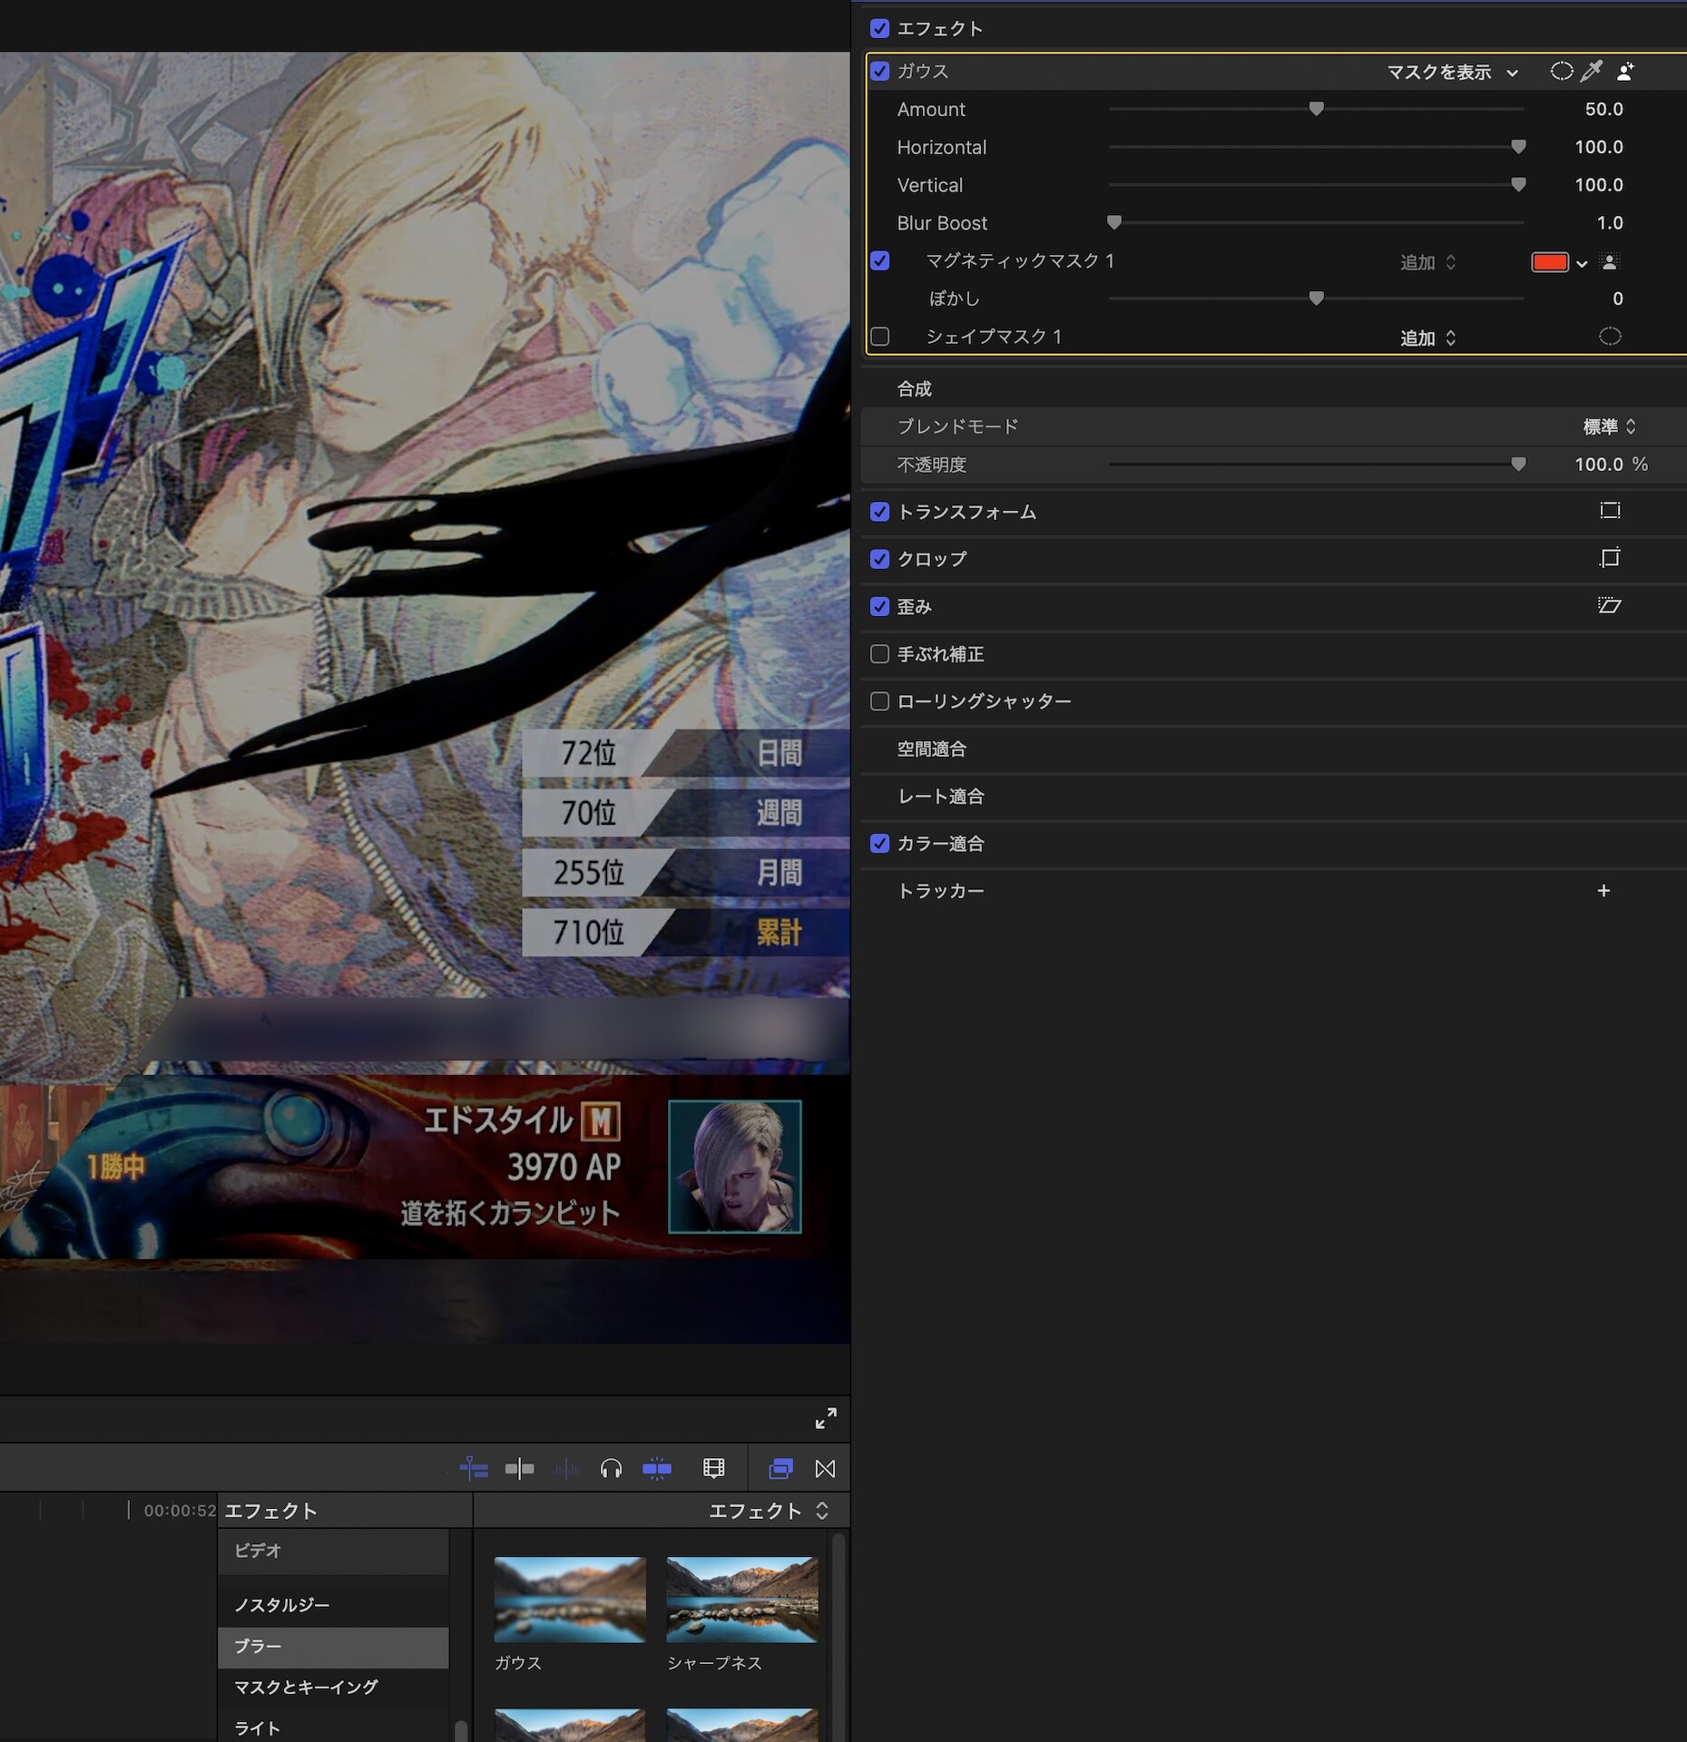Show the トランスフォーム on-screen controls icon
This screenshot has height=1742, width=1687.
click(x=1610, y=511)
